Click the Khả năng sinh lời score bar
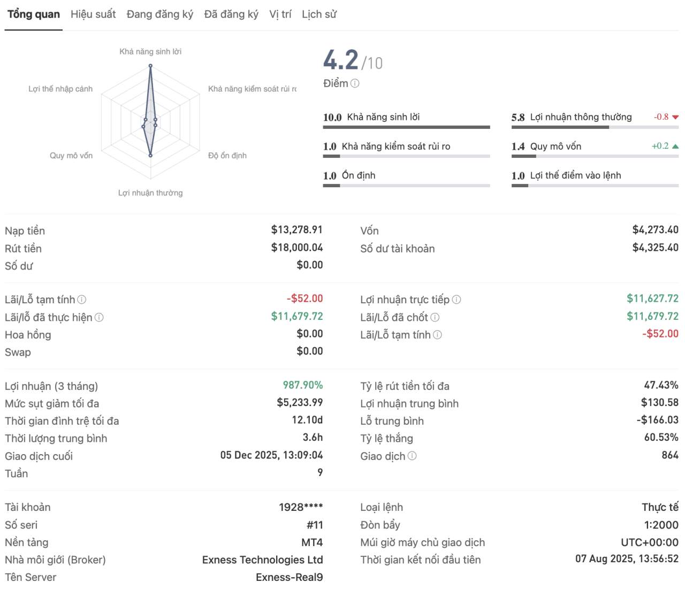This screenshot has width=685, height=590. [406, 127]
